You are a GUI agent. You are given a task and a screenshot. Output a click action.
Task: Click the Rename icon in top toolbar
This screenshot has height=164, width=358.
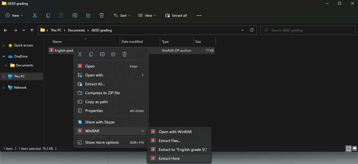tap(75, 16)
